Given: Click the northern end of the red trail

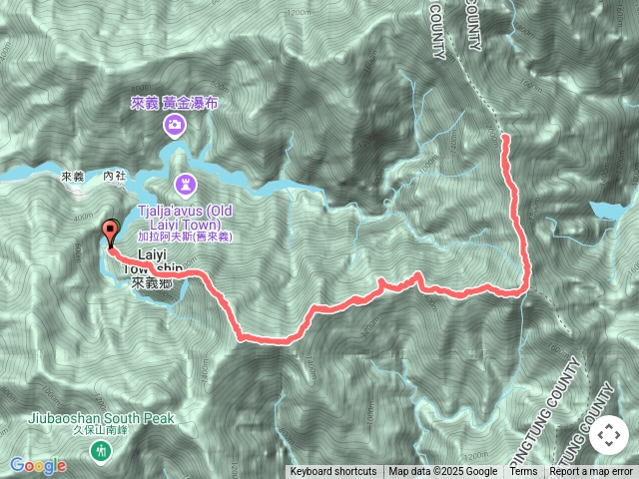Looking at the screenshot, I should tap(506, 138).
